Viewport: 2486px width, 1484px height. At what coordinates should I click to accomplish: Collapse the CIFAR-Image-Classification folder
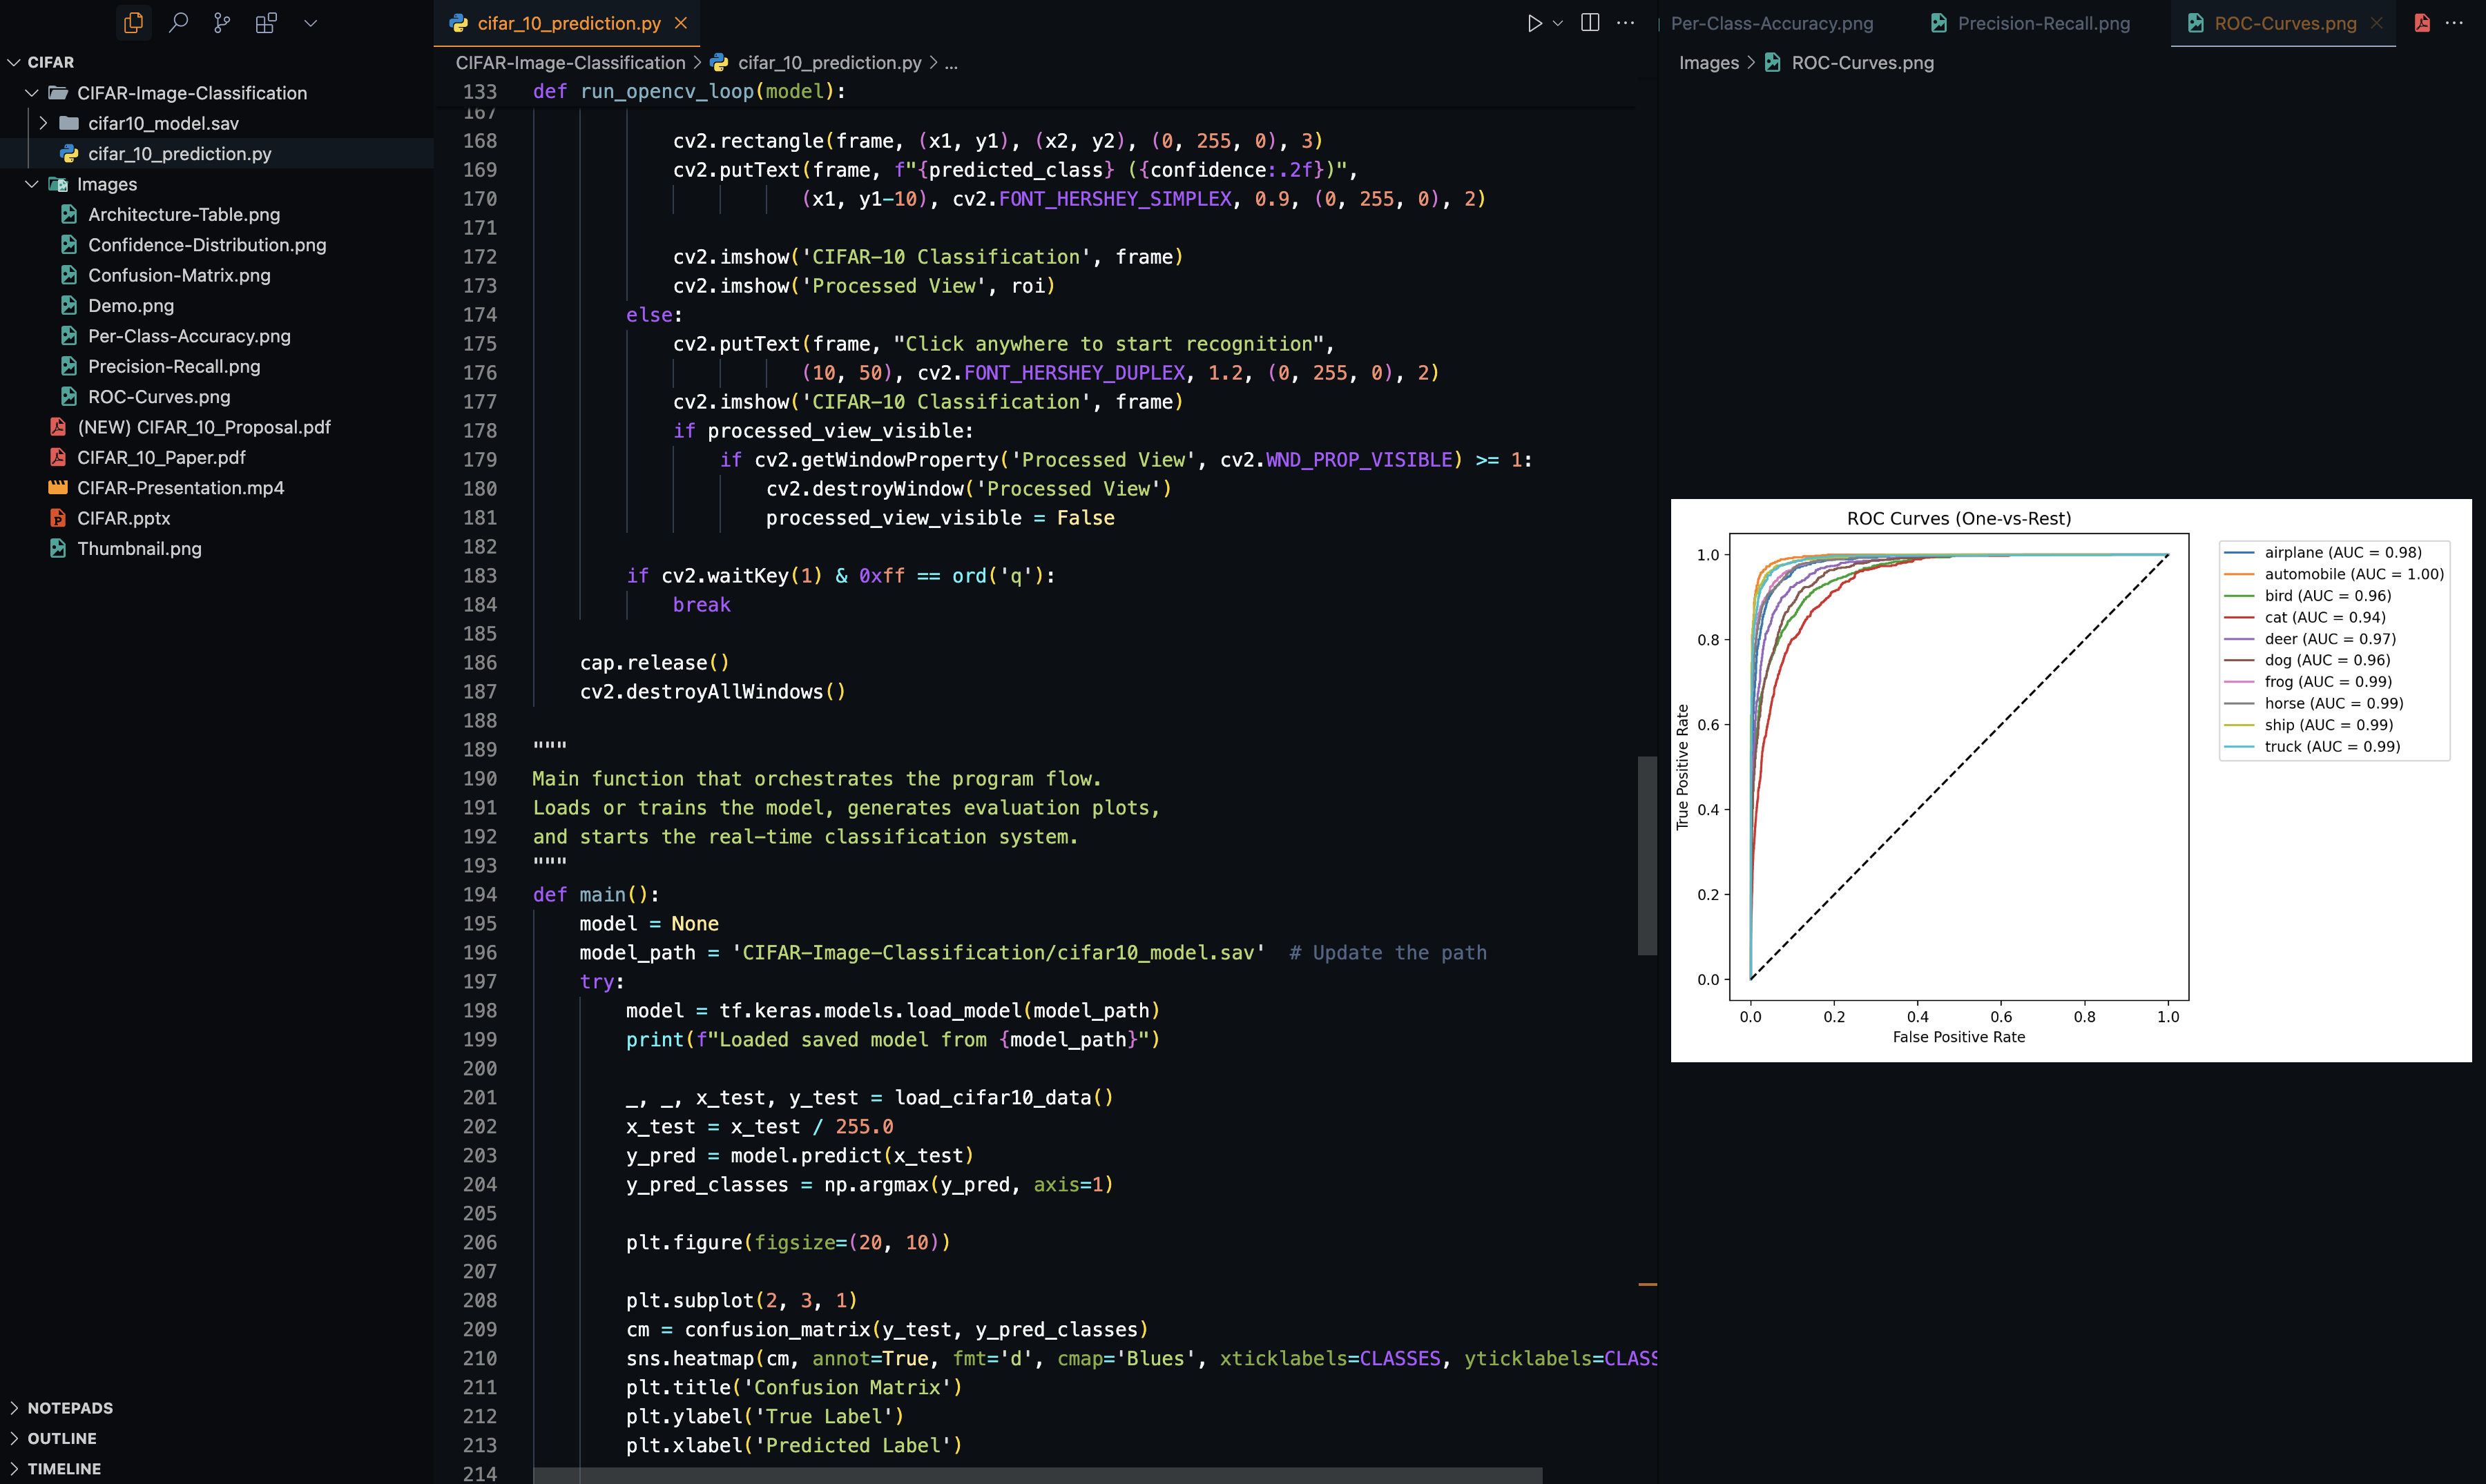[32, 92]
